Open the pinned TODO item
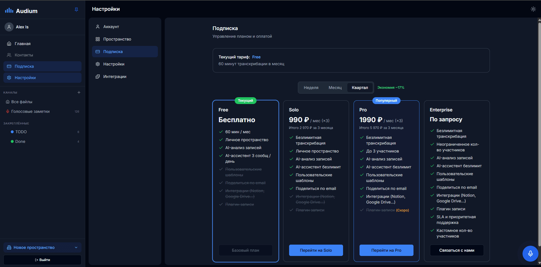The width and height of the screenshot is (541, 267). (x=21, y=132)
